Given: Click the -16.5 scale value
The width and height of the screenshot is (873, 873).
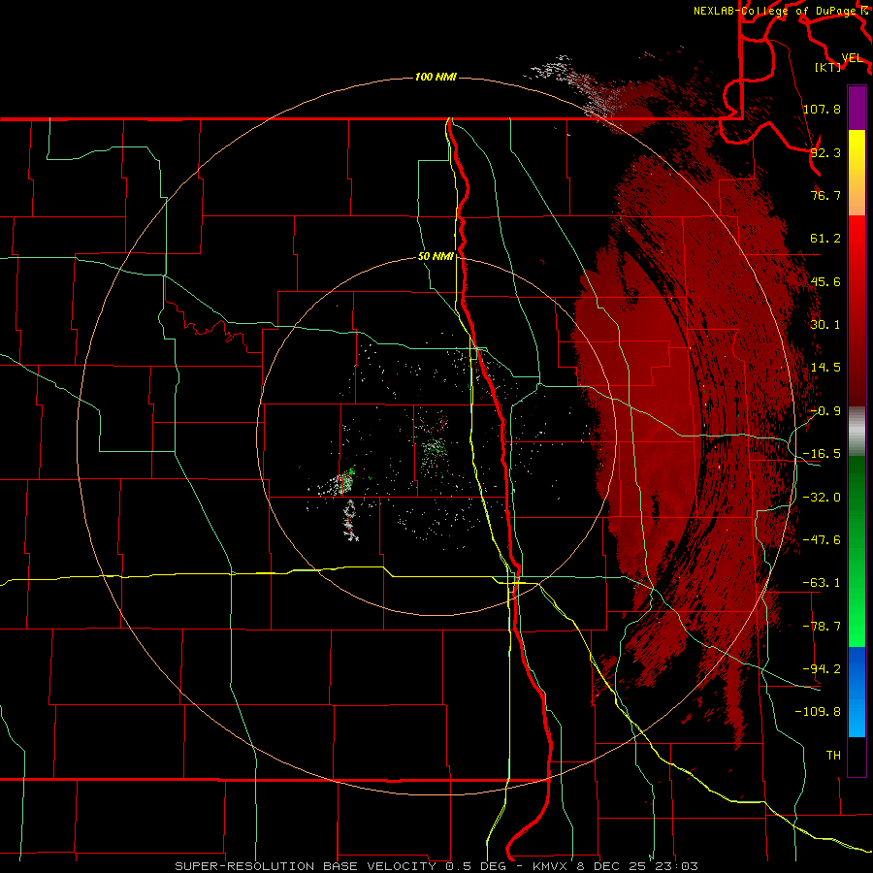Looking at the screenshot, I should [x=822, y=454].
